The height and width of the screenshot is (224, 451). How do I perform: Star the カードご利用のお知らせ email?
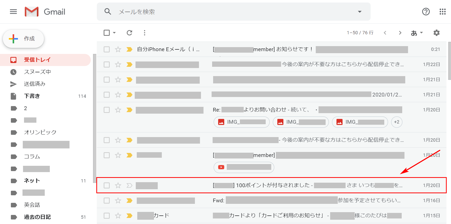118,216
